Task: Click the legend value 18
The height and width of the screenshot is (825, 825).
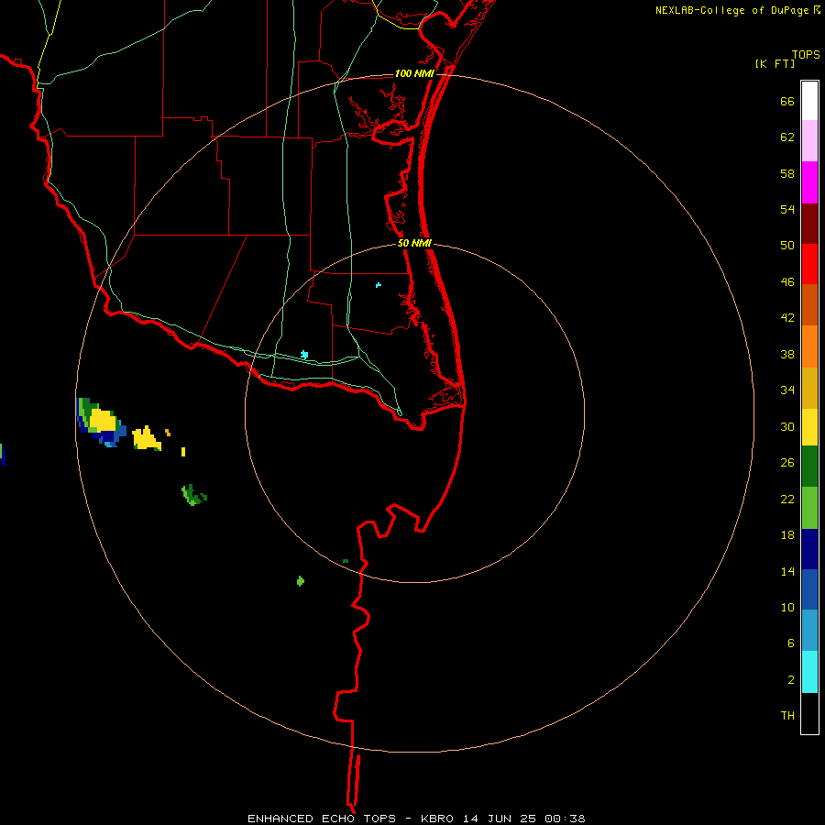Action: pos(787,535)
